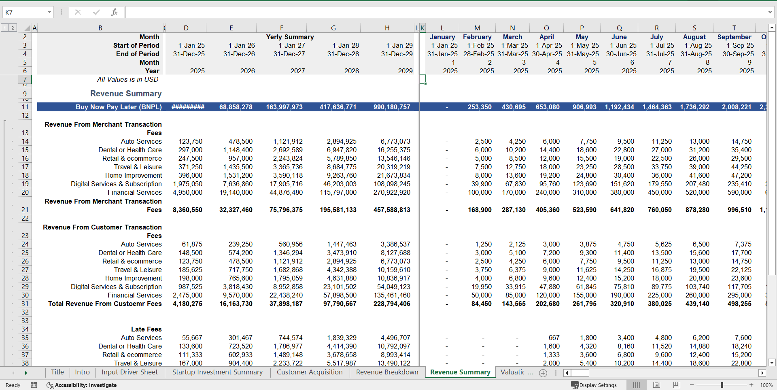Click the sheet tab scroll left arrow
This screenshot has height=391, width=777.
click(x=13, y=373)
